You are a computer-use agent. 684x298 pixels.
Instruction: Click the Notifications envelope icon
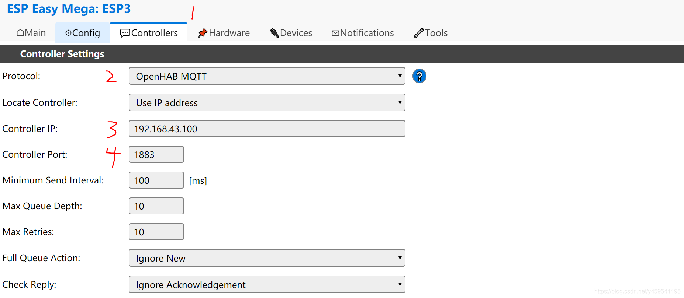point(335,33)
